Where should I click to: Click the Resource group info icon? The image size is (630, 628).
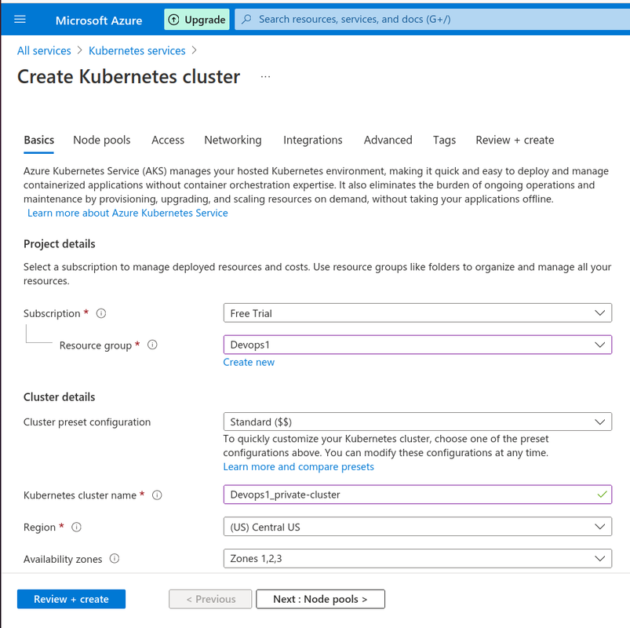152,345
